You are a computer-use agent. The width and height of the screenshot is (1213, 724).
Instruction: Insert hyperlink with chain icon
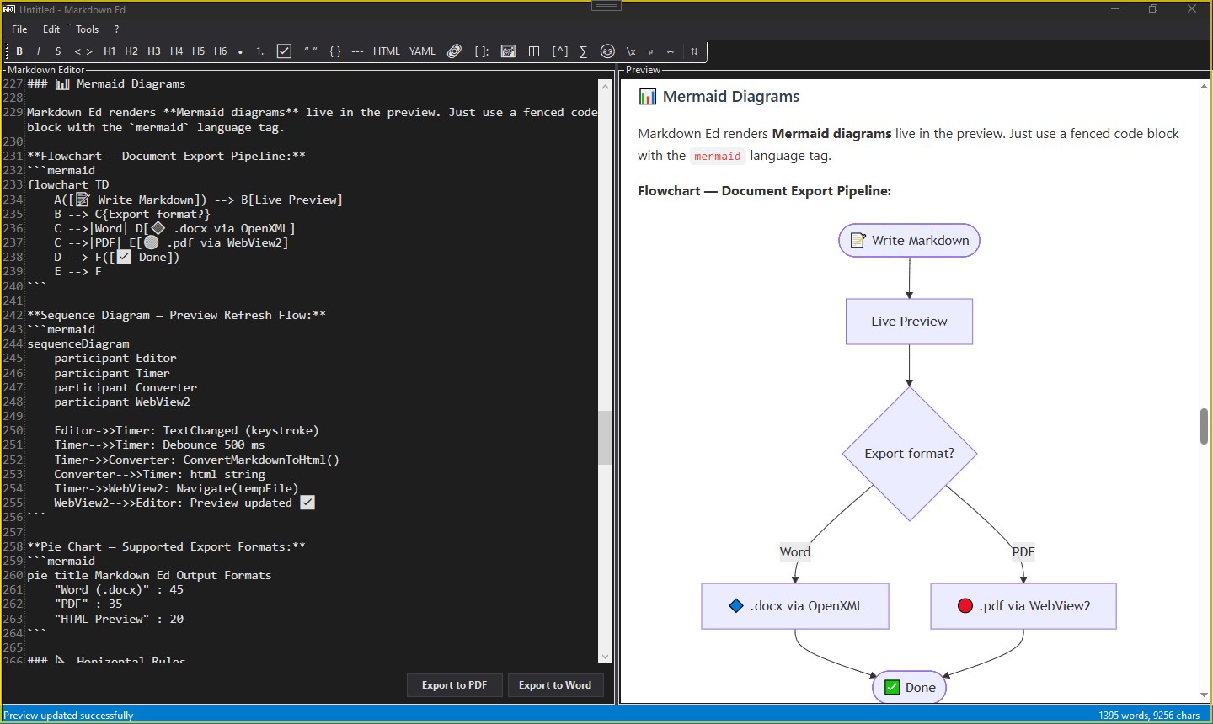[x=455, y=51]
